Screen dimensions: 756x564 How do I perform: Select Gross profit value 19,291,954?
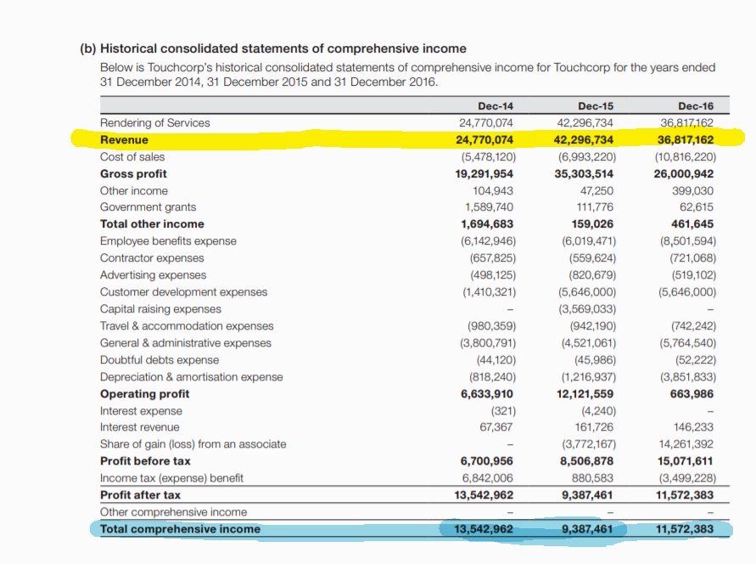coord(484,173)
